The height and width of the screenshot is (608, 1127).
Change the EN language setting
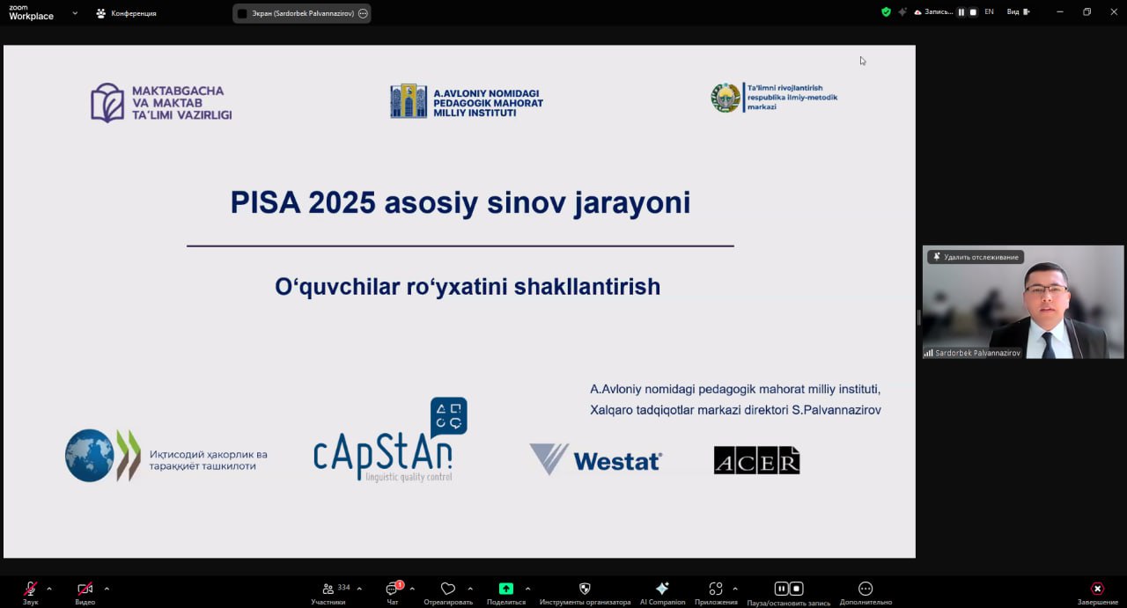click(989, 12)
